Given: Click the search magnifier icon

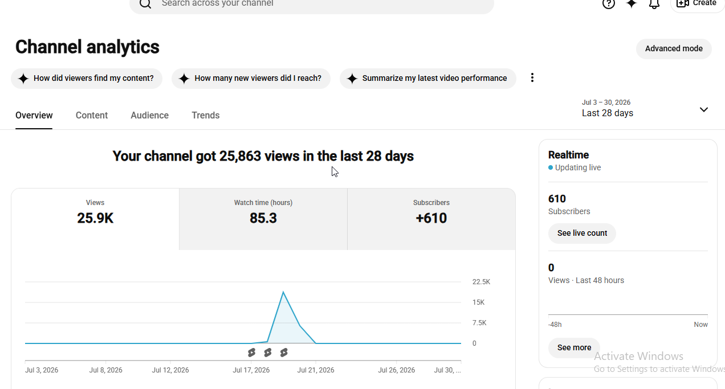Looking at the screenshot, I should 145,3.
